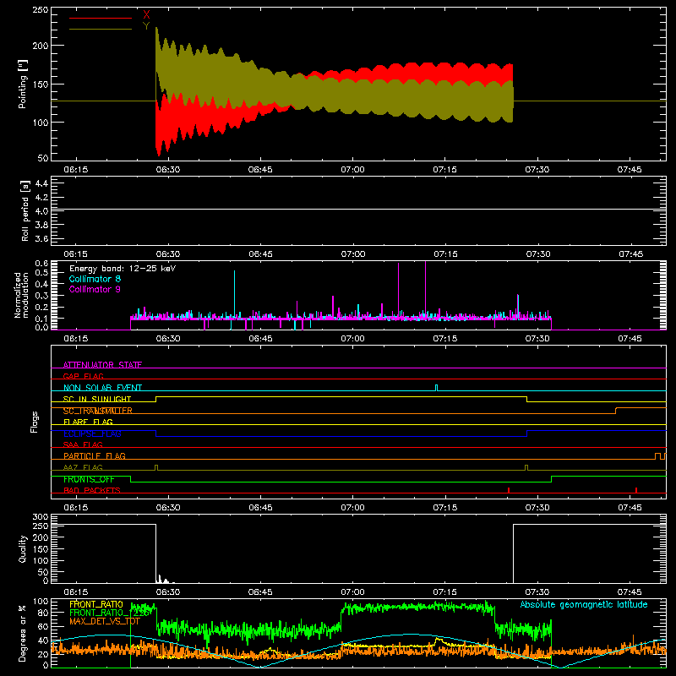Image resolution: width=676 pixels, height=676 pixels.
Task: Click the 250 tick on Pointing axis
Action: 40,10
